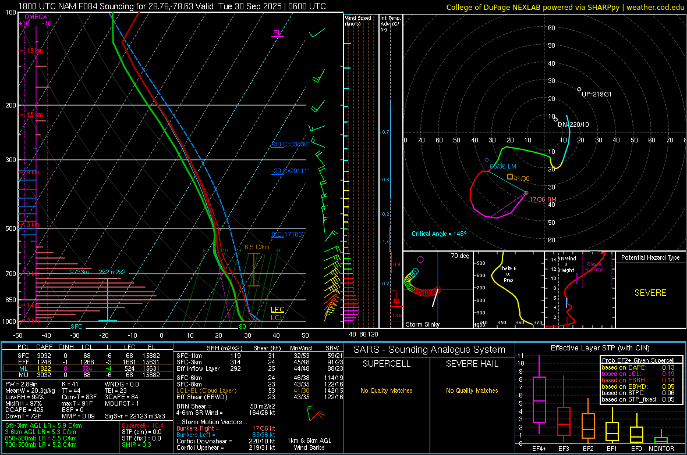This screenshot has width=687, height=455.
Task: Click the 70 deg slinky tilt value
Action: click(x=460, y=256)
